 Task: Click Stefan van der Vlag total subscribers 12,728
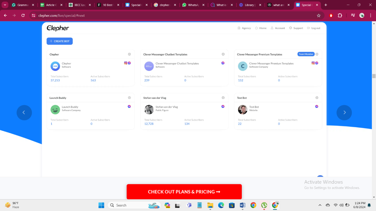pos(149,124)
